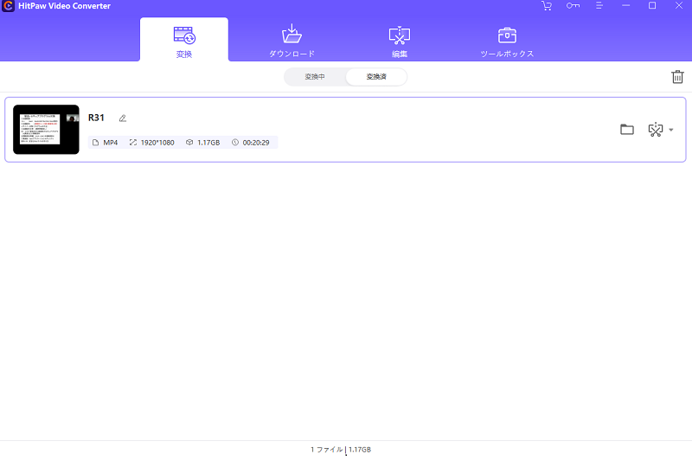Go to the 編集 tab

click(x=400, y=42)
